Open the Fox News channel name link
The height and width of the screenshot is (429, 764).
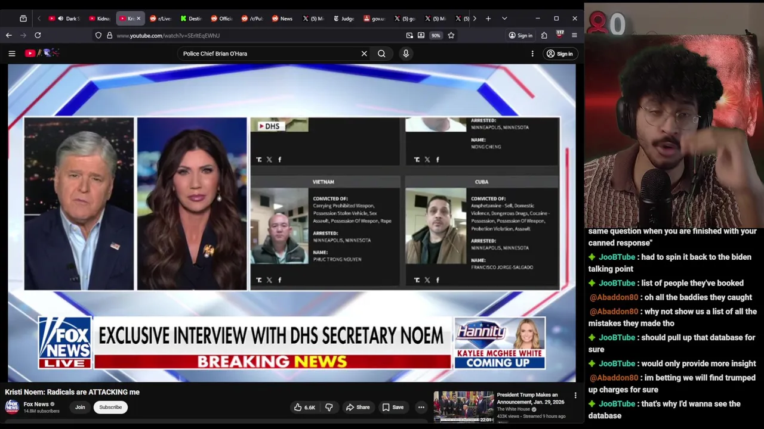point(36,405)
